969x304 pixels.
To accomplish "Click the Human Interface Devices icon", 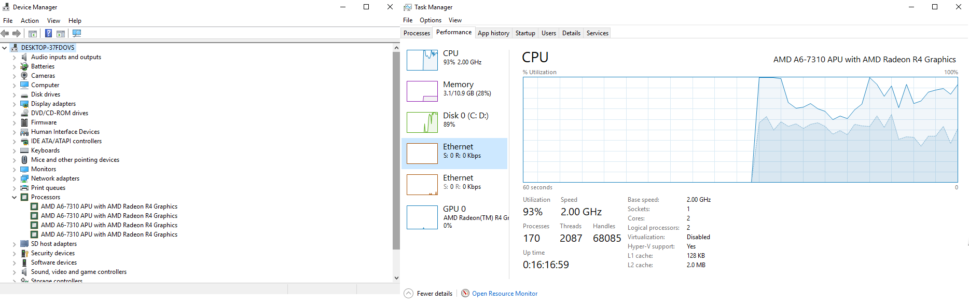I will (24, 132).
